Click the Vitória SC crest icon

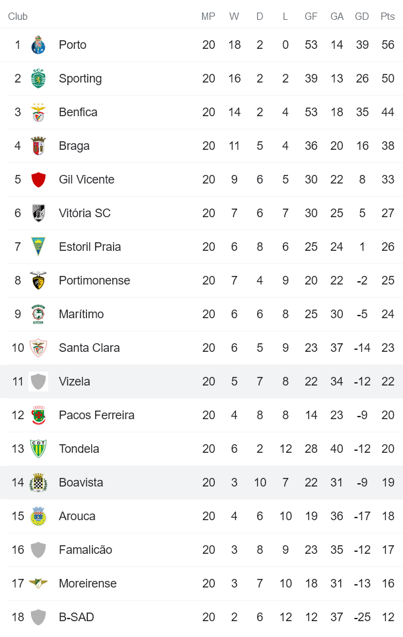[38, 213]
